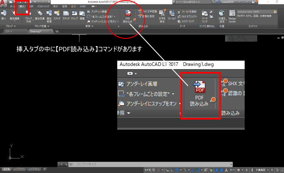This screenshot has height=173, width=284.
Task: Open 属性編集 attribute edit tool
Action: 14,15
